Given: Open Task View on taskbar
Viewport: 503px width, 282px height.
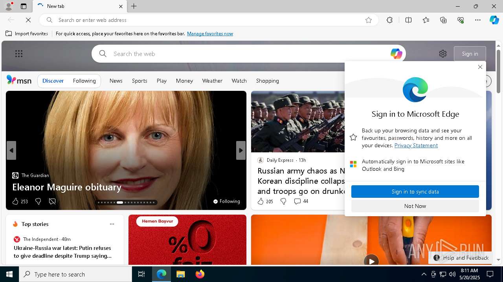Looking at the screenshot, I should pos(141,274).
